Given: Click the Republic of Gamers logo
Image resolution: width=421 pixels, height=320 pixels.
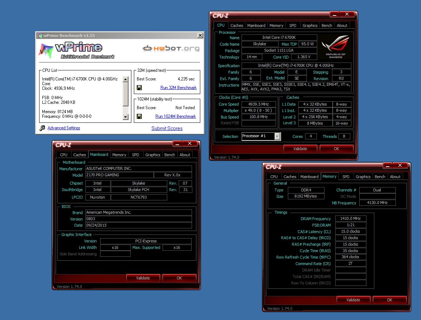Looking at the screenshot, I should pos(336,46).
